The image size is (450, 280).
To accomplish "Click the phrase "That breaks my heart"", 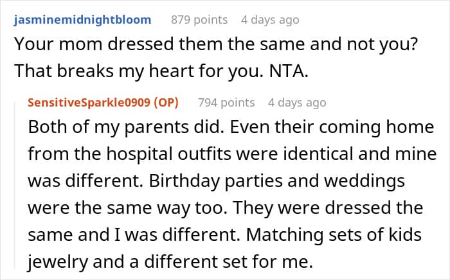I will (x=96, y=72).
